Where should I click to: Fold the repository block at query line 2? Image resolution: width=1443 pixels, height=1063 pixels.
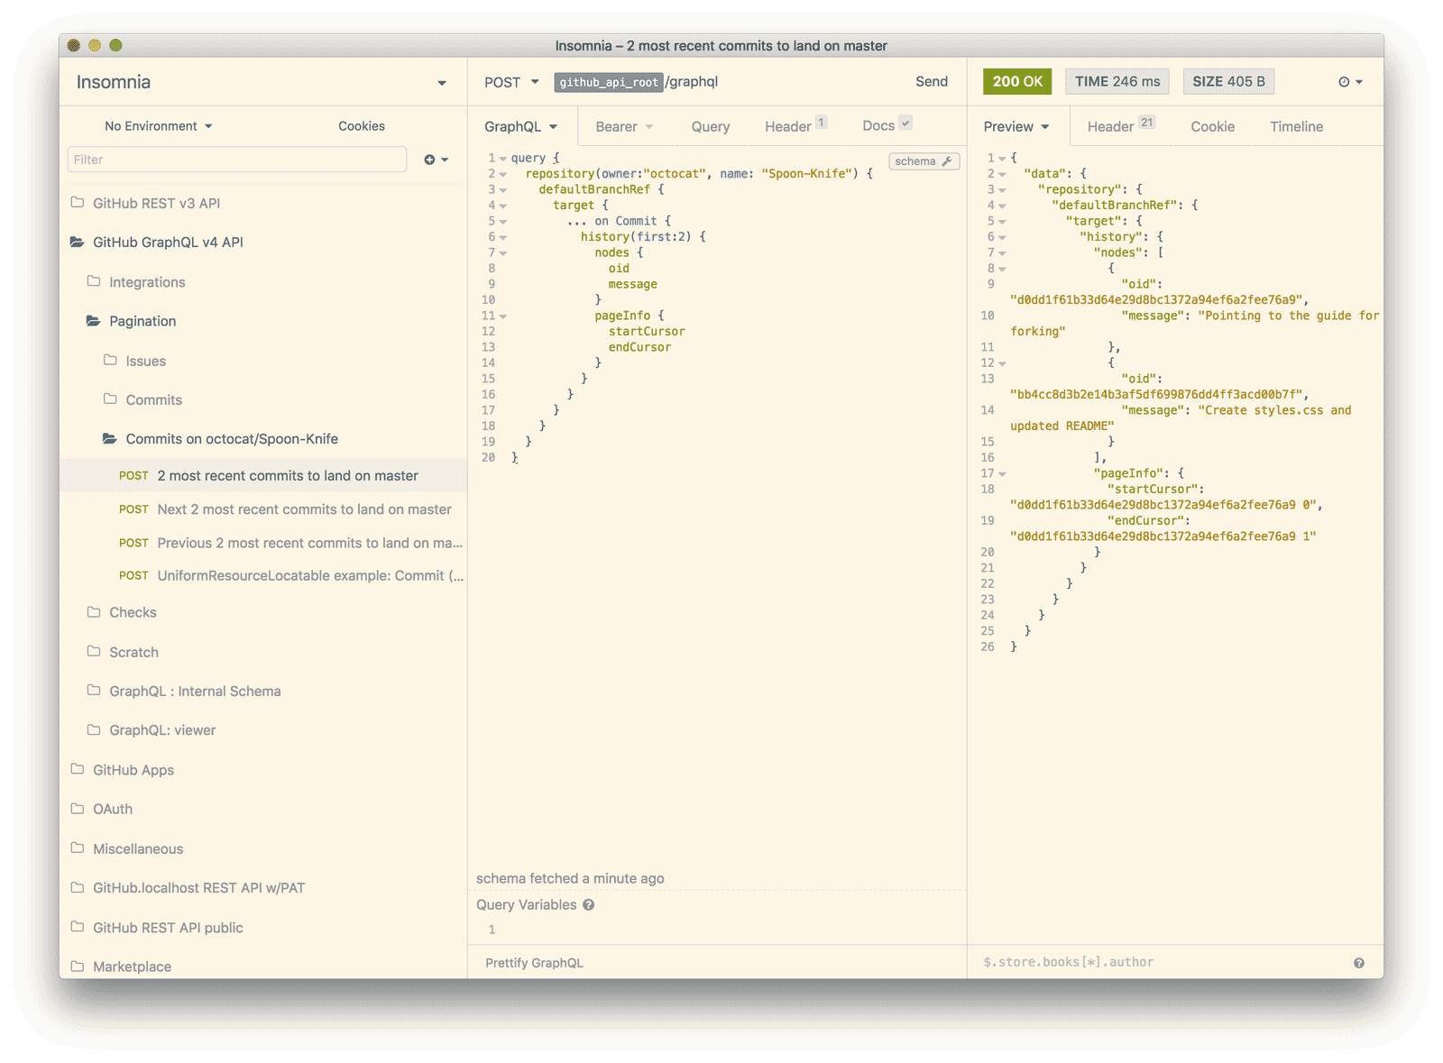coord(503,174)
